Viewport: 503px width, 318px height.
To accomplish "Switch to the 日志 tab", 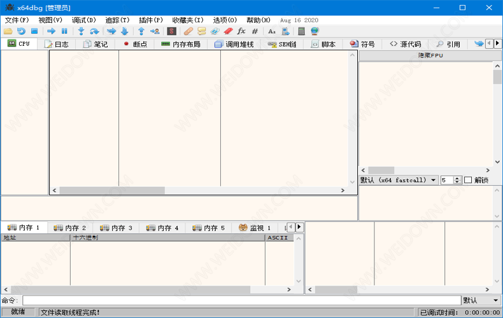I will [x=57, y=44].
